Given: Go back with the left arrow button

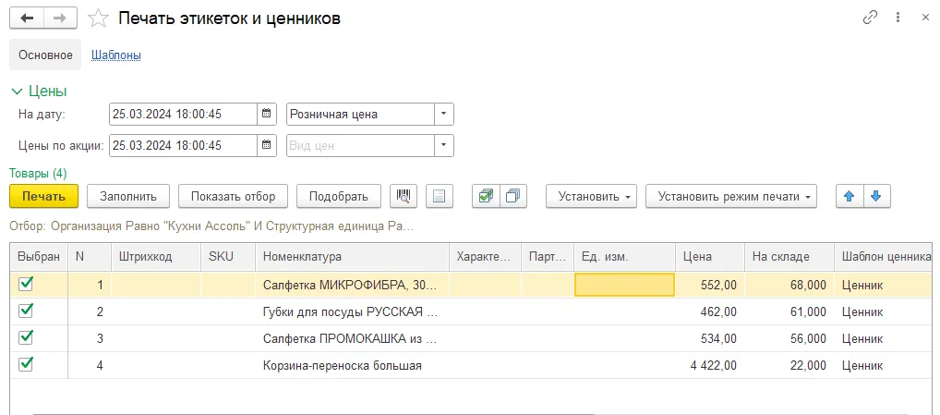Looking at the screenshot, I should click(x=28, y=18).
